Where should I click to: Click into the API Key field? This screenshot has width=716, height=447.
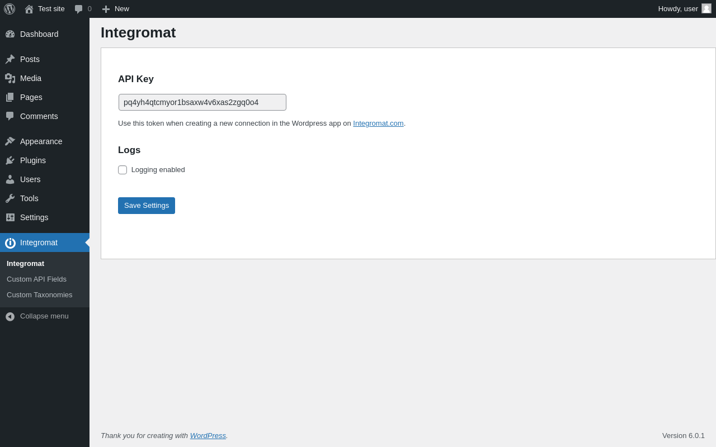(x=202, y=102)
